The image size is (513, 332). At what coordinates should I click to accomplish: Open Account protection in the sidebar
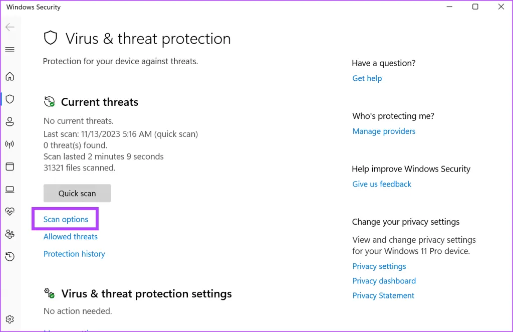(x=10, y=122)
